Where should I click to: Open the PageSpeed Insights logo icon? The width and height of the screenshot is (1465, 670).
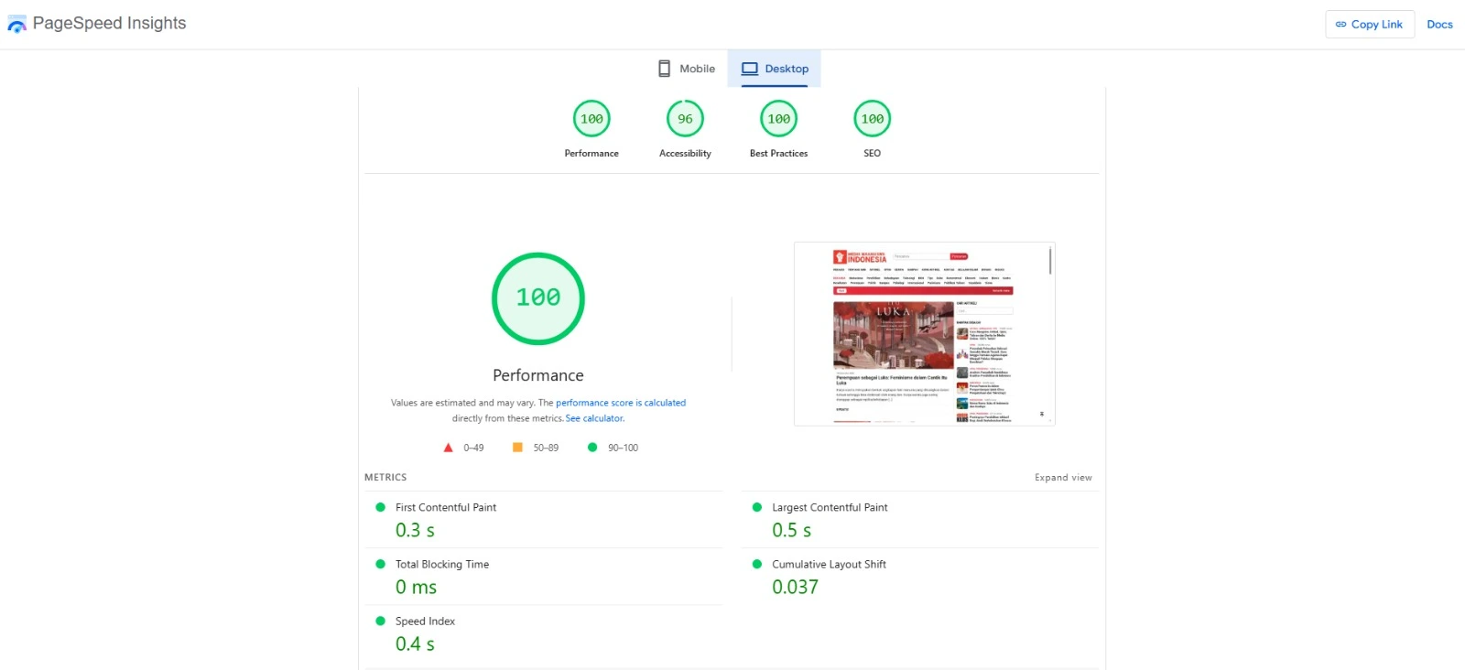point(16,25)
